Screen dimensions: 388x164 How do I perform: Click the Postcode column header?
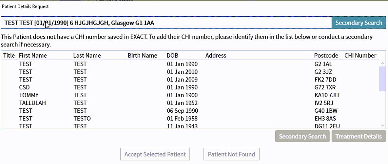coord(326,56)
